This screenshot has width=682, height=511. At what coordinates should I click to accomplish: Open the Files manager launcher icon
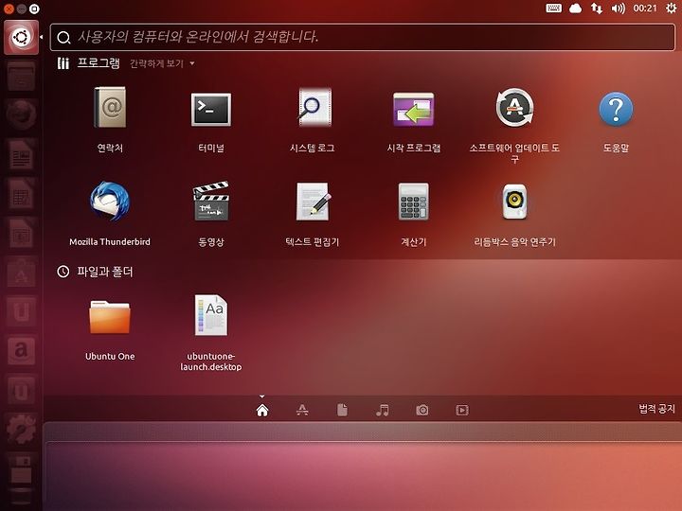click(x=21, y=75)
